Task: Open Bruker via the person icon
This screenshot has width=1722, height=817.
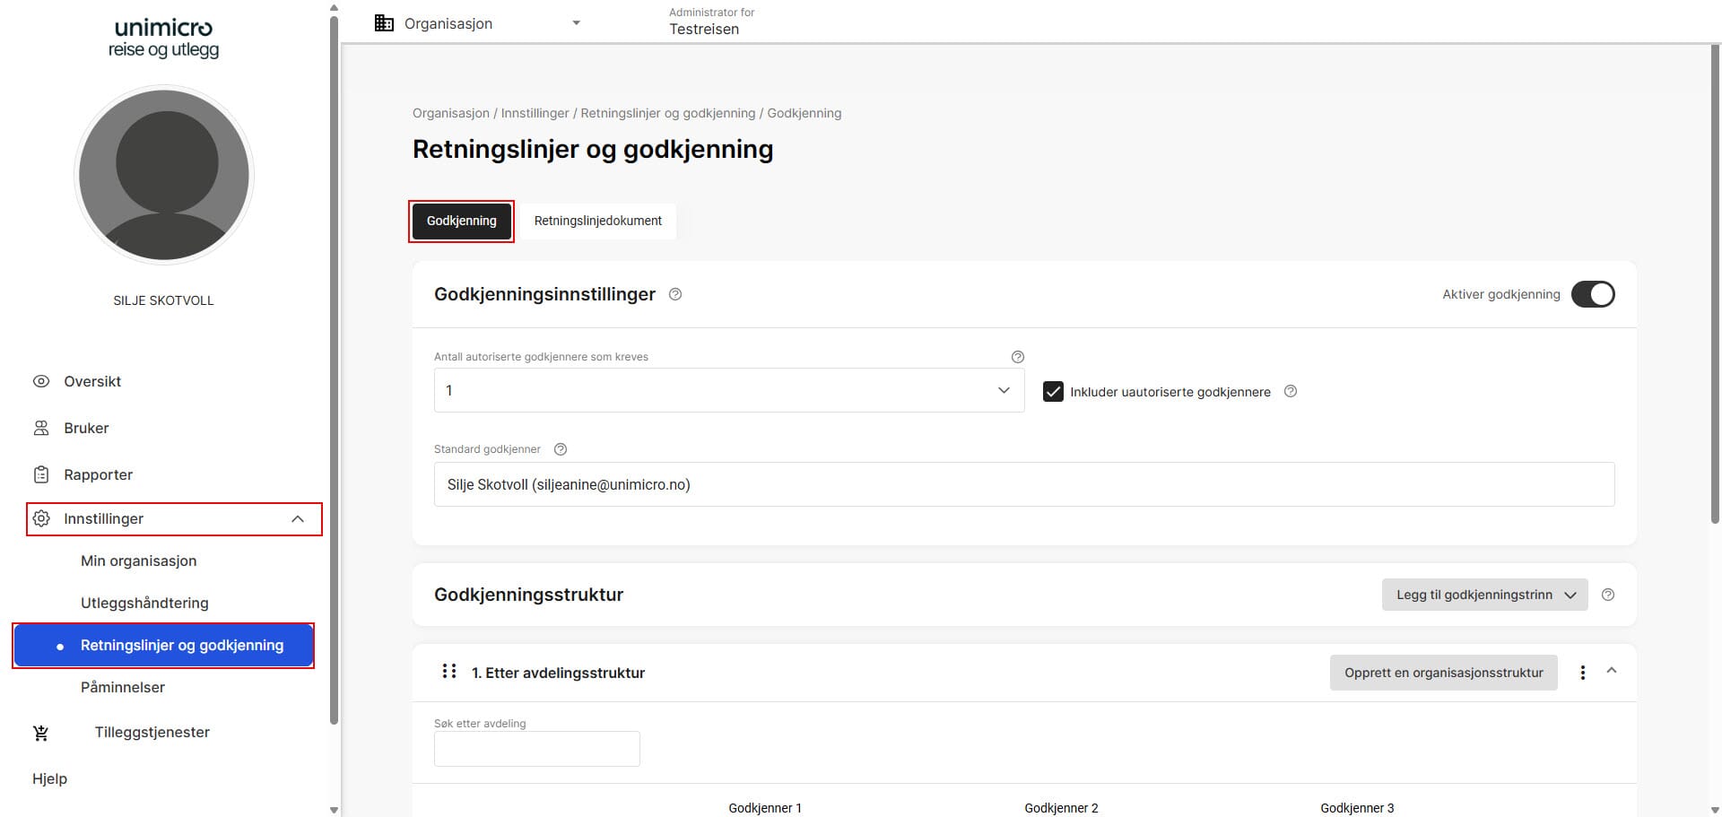Action: coord(41,428)
